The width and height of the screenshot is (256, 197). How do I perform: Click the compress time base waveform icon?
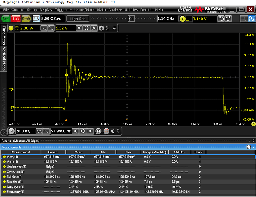tap(39, 131)
